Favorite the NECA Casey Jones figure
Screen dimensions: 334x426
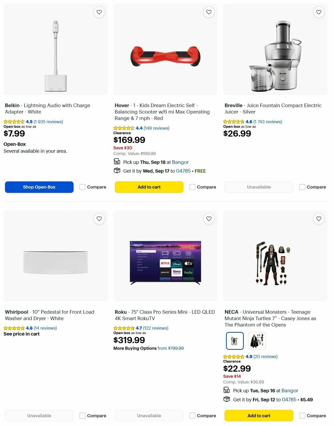coord(318,219)
